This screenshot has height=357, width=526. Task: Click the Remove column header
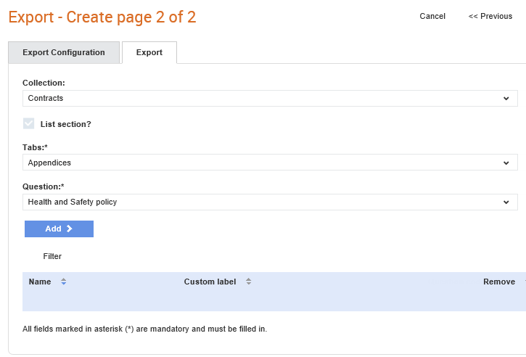[x=499, y=282]
